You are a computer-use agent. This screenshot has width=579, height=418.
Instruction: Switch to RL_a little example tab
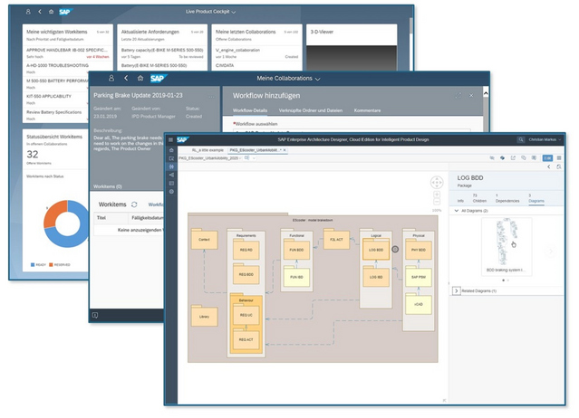tap(207, 150)
